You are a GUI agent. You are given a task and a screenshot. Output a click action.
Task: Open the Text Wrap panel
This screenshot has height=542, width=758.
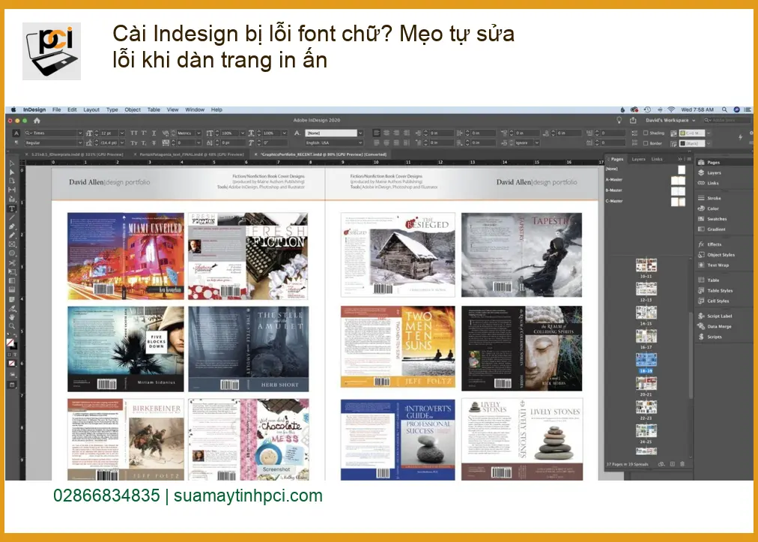click(x=713, y=265)
